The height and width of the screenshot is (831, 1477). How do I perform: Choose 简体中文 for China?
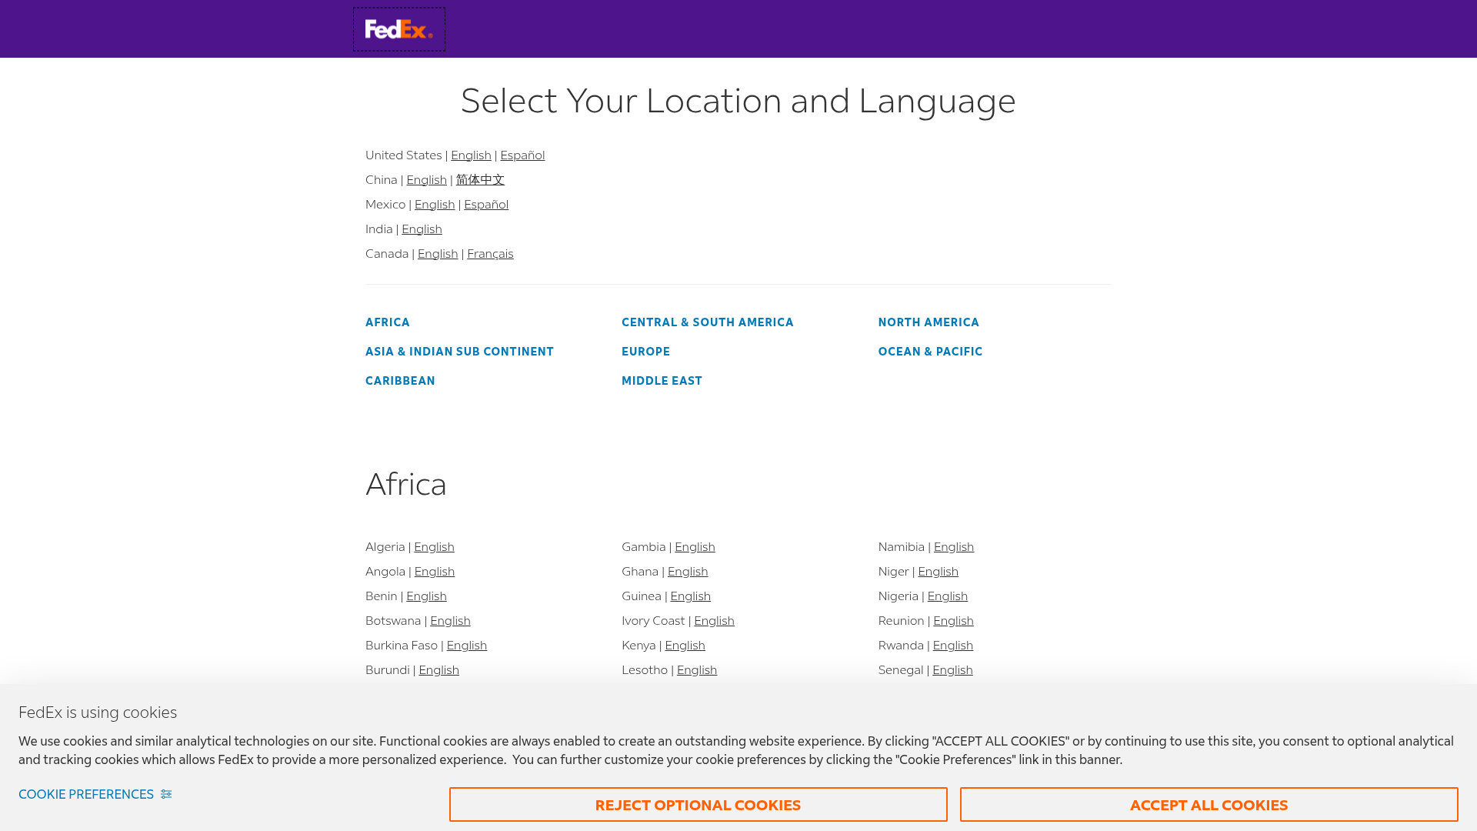[x=480, y=179]
